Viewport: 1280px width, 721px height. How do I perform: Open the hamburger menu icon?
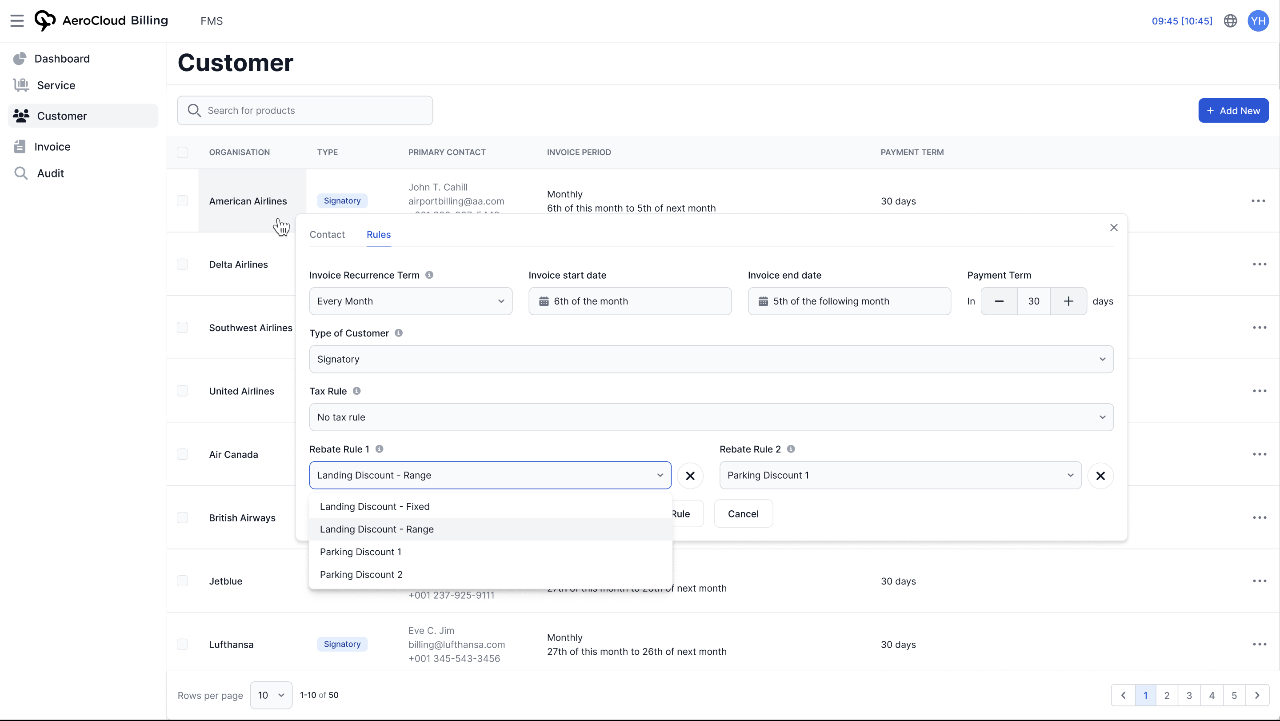[17, 21]
